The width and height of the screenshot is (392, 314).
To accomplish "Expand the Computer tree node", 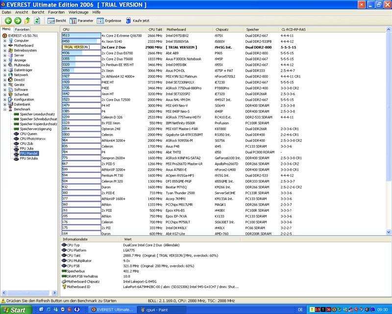I will click(5, 41).
